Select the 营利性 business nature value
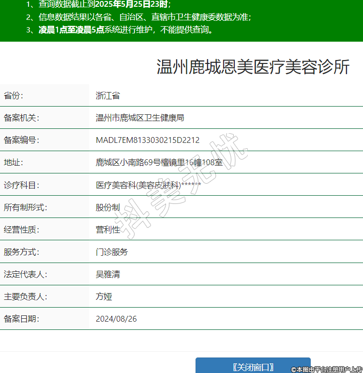 [108, 230]
